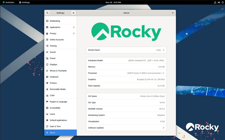
Task: Open the clock showing Nov 19 4:13 PM
Action: pos(113,2)
